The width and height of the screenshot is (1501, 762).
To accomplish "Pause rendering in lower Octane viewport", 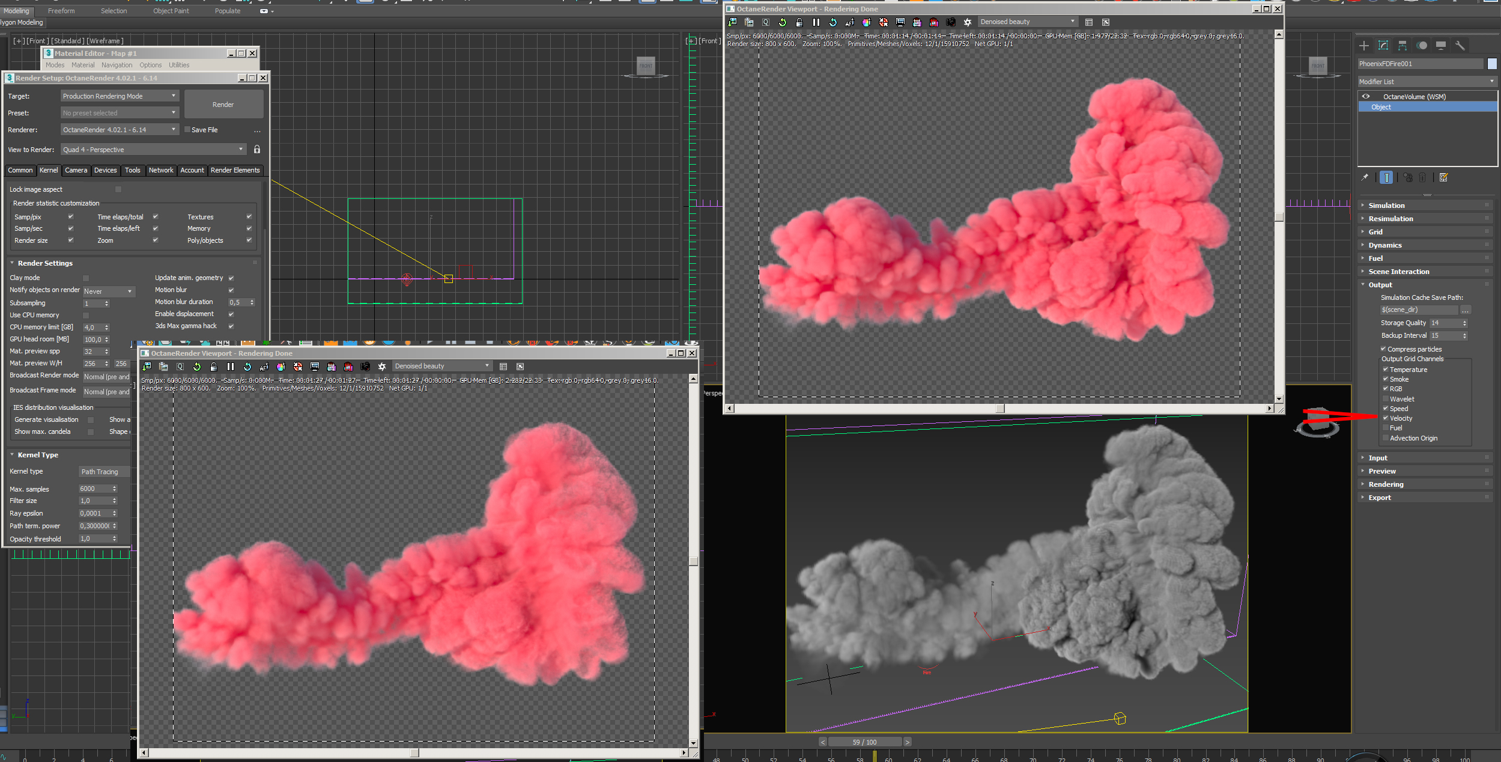I will tap(231, 367).
